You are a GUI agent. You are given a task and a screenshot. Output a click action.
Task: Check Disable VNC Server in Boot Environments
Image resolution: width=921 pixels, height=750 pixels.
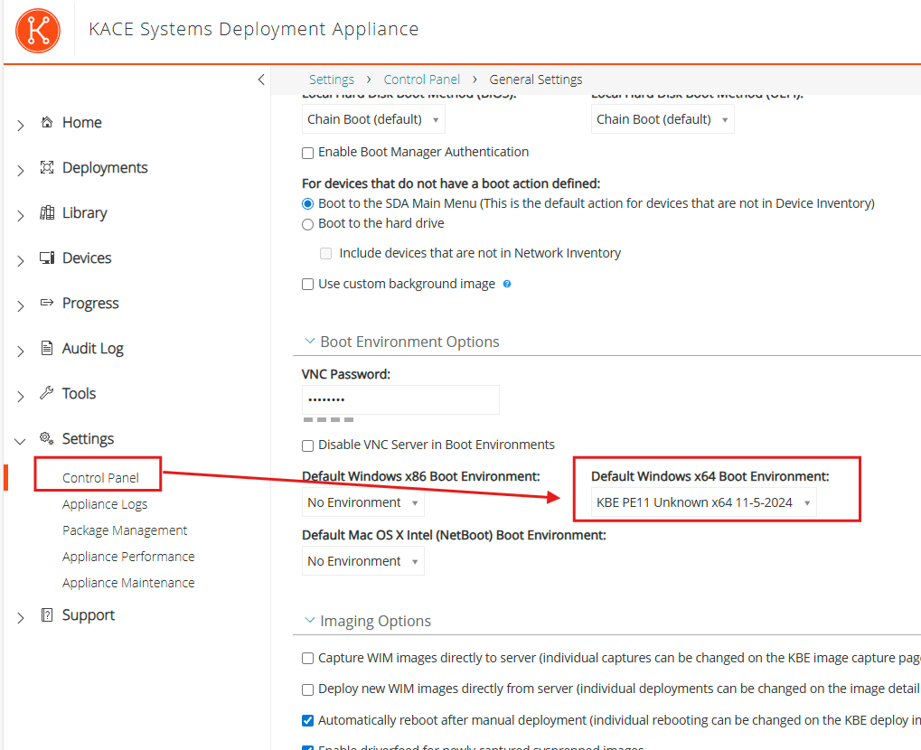pyautogui.click(x=308, y=445)
